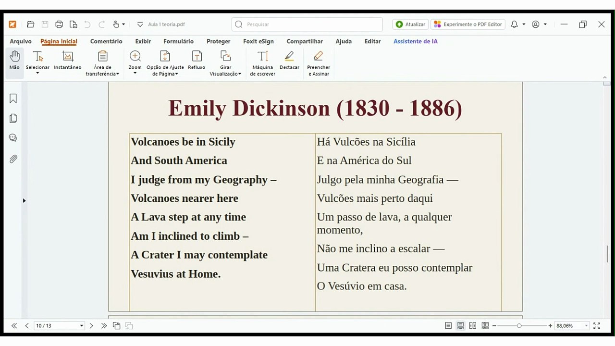Screen dimensions: 615x346
Task: Open Área de transferência clipboard menu
Action: pyautogui.click(x=102, y=63)
